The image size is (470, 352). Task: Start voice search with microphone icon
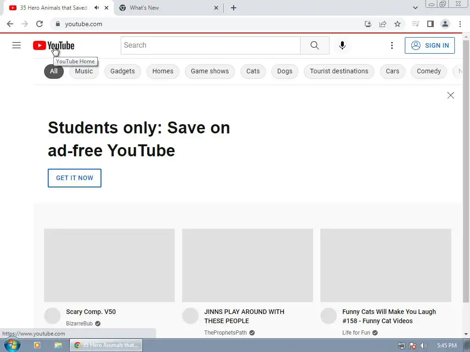342,45
